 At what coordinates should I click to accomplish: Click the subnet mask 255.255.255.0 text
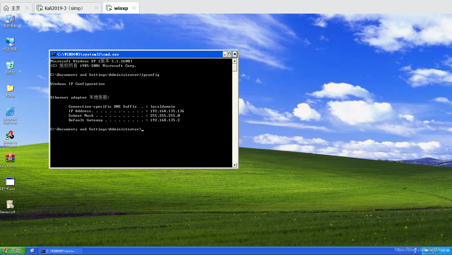(165, 116)
